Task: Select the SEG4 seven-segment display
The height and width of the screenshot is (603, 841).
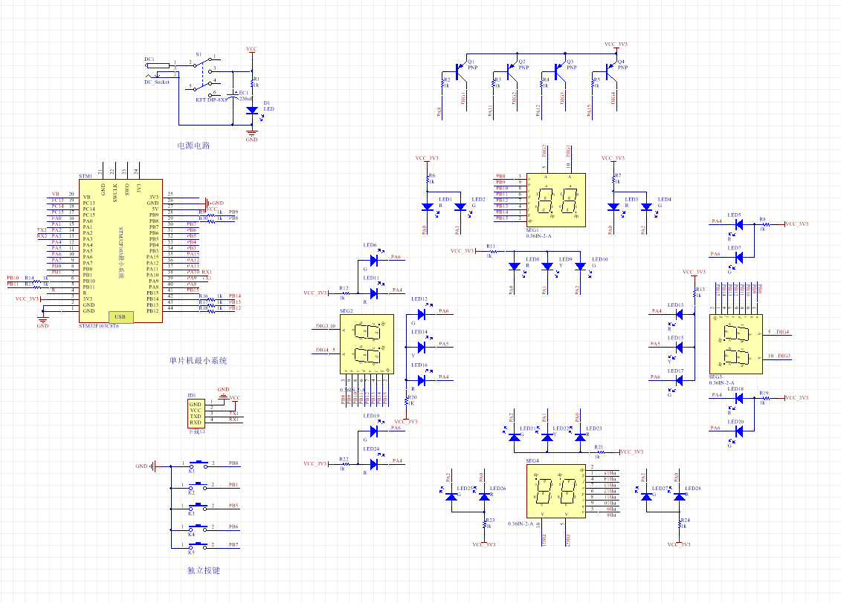Action: pos(555,491)
